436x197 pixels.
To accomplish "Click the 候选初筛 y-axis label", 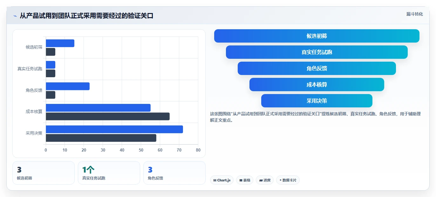I will point(34,47).
